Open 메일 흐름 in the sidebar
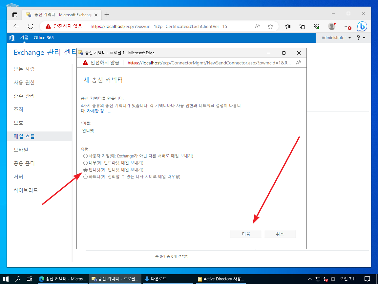The height and width of the screenshot is (284, 378). pyautogui.click(x=39, y=136)
